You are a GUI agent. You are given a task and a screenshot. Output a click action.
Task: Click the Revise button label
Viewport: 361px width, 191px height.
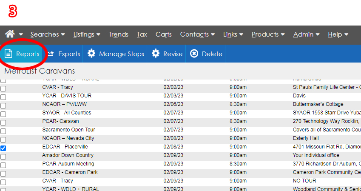pyautogui.click(x=173, y=54)
